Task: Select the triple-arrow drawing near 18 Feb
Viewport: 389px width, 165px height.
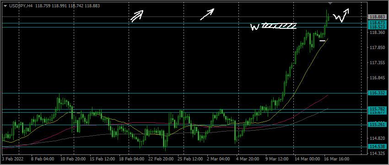Action: pyautogui.click(x=137, y=16)
